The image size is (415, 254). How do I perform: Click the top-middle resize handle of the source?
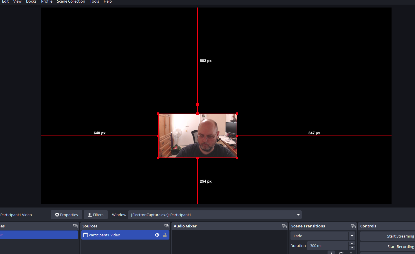(x=198, y=114)
